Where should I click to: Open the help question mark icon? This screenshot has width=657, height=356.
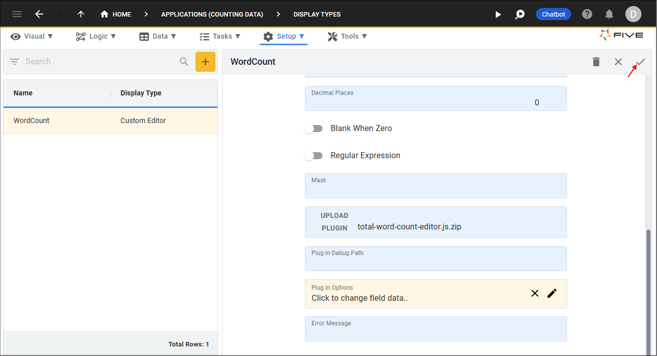[x=587, y=14]
